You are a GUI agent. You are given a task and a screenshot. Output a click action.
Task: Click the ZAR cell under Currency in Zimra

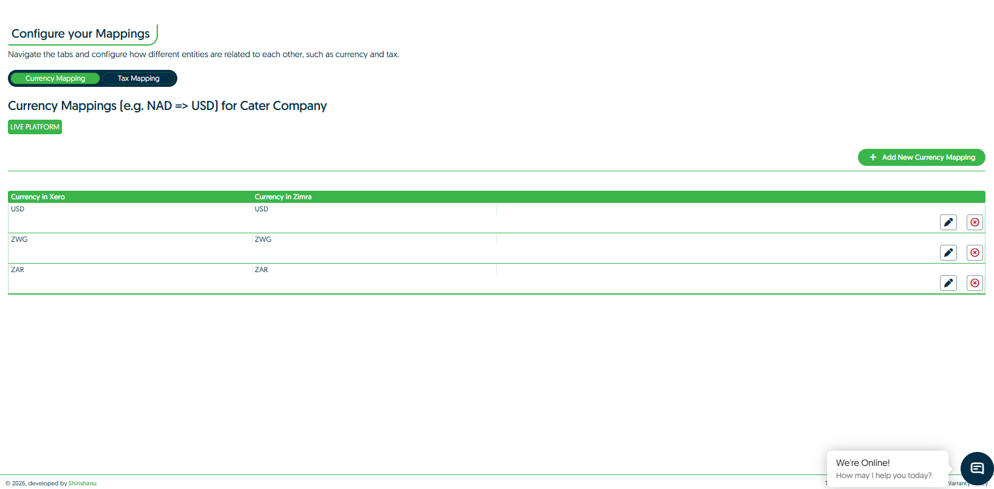(x=261, y=270)
